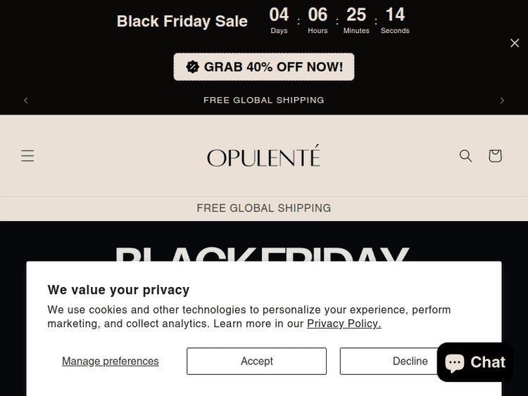Click the countdown hours value
This screenshot has height=396, width=528.
(x=318, y=15)
